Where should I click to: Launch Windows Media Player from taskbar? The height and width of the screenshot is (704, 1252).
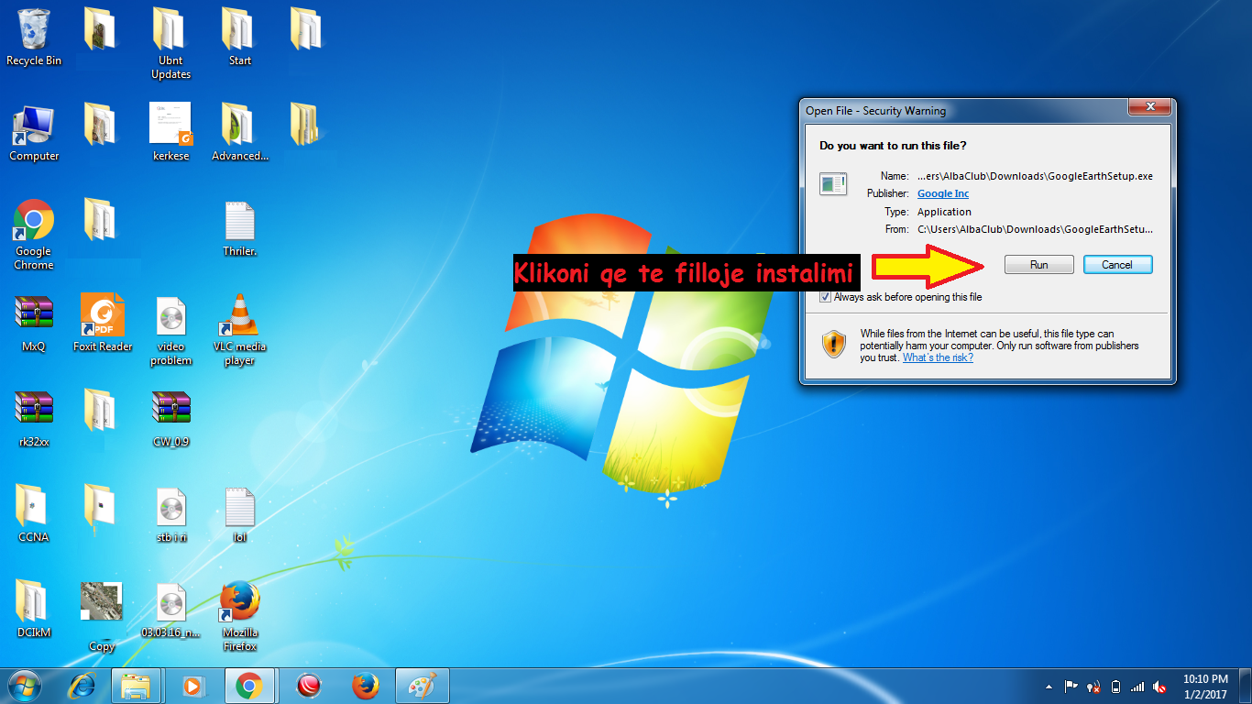tap(192, 686)
